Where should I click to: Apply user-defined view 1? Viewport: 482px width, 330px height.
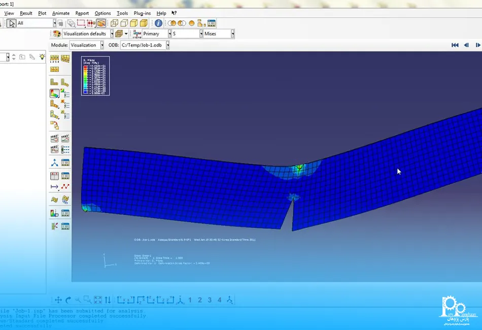click(190, 300)
